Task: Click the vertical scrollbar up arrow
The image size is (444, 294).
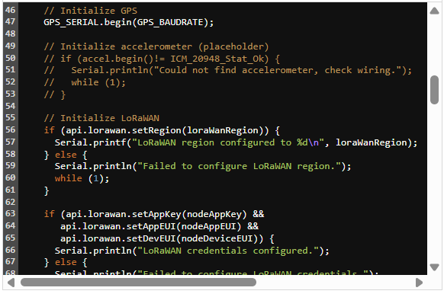Action: [x=434, y=11]
